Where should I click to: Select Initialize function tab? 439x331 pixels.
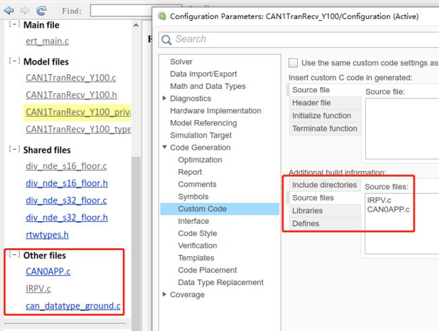click(x=324, y=116)
